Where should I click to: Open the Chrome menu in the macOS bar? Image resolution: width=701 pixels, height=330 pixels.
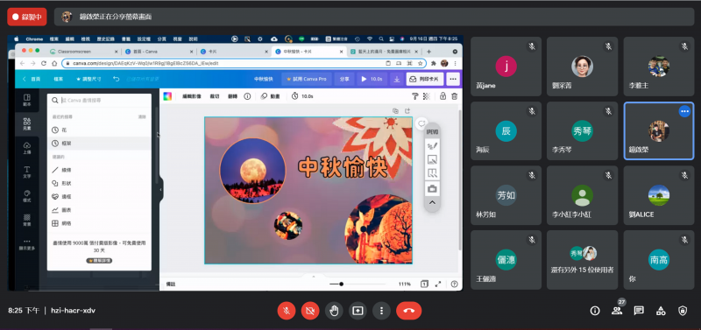click(x=34, y=39)
